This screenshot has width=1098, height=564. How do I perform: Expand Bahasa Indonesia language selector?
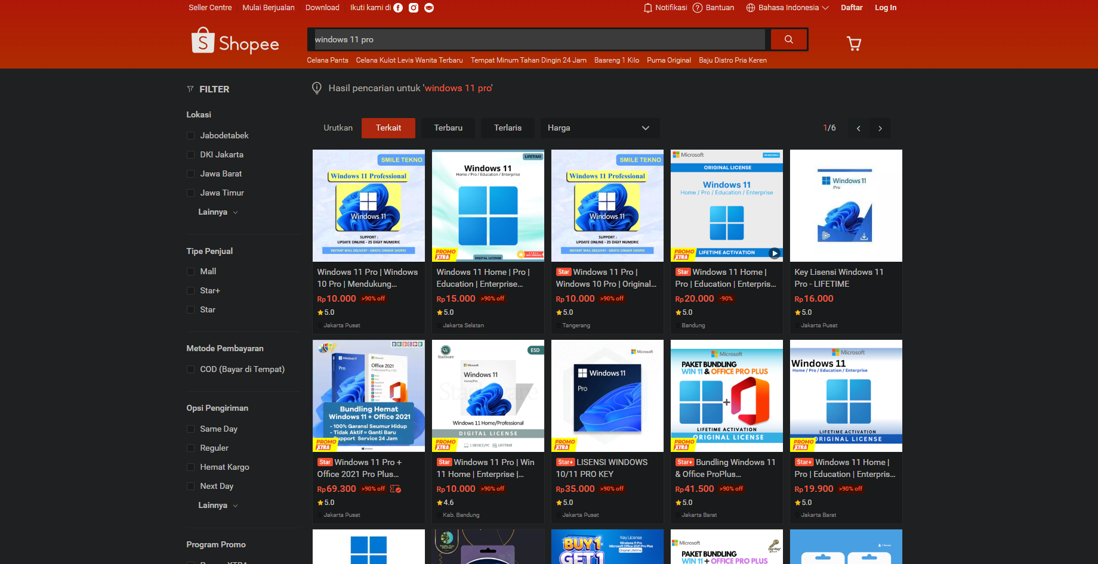[x=788, y=8]
